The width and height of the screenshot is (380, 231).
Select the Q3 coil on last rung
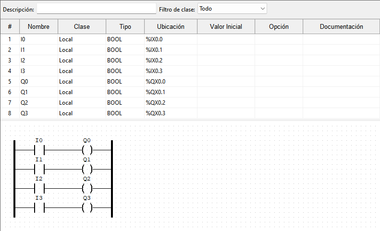point(87,207)
